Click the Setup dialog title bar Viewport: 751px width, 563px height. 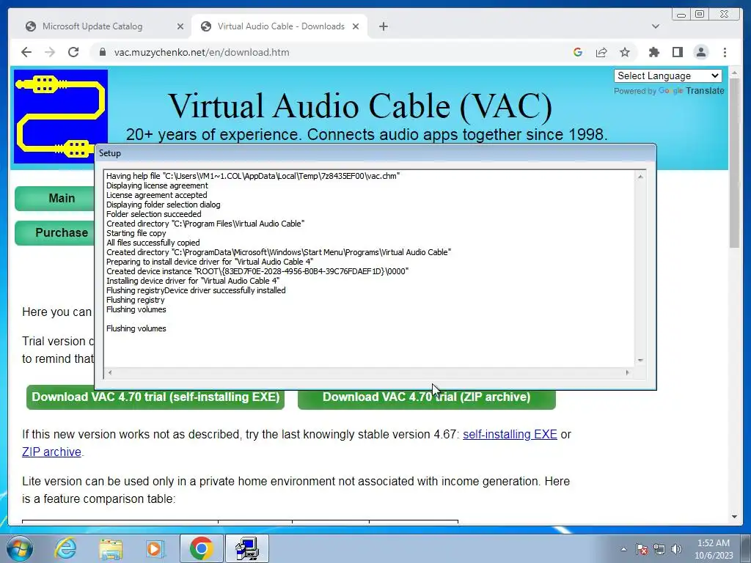[x=375, y=153]
